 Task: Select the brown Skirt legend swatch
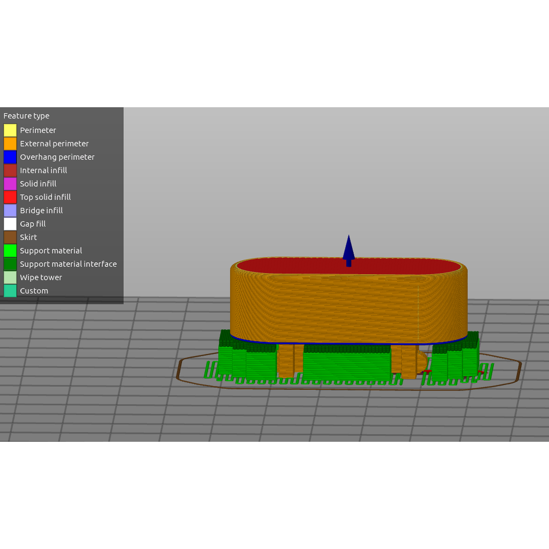click(x=10, y=238)
